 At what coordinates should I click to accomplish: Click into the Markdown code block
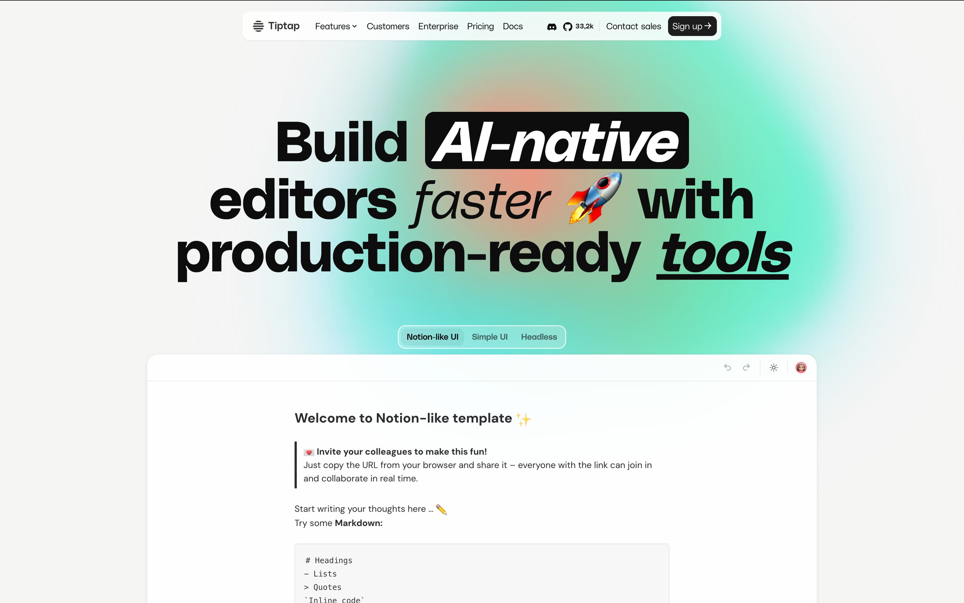(481, 574)
